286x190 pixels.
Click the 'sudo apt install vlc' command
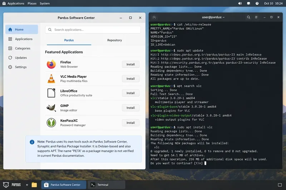(195, 127)
